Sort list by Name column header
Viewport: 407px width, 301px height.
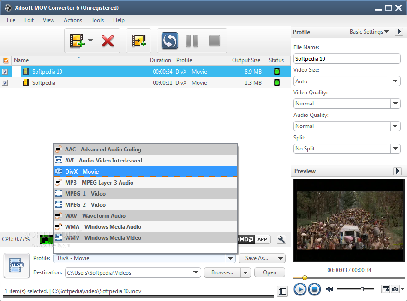(x=78, y=60)
